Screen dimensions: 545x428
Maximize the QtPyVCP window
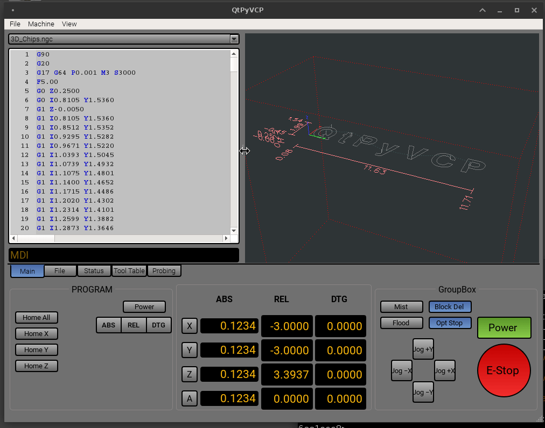click(517, 10)
